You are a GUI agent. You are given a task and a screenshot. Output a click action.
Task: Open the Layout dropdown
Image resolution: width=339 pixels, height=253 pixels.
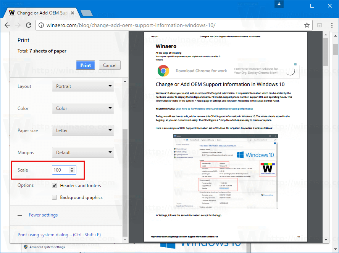point(83,86)
